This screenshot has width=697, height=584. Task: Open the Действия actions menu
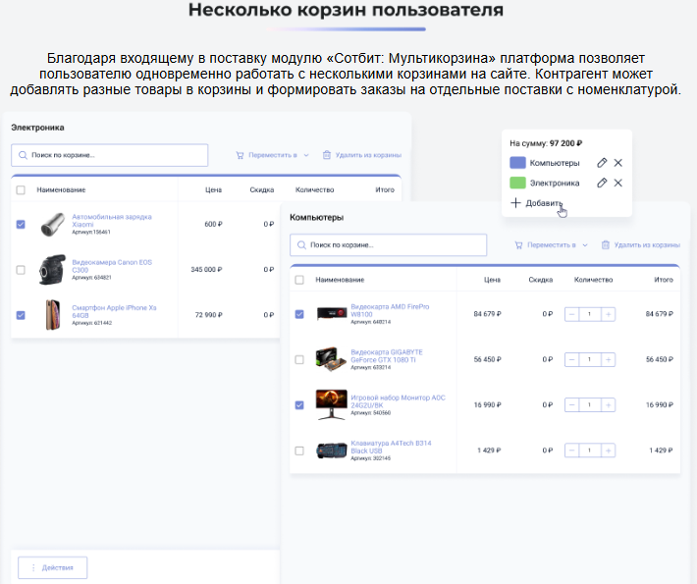pyautogui.click(x=53, y=567)
